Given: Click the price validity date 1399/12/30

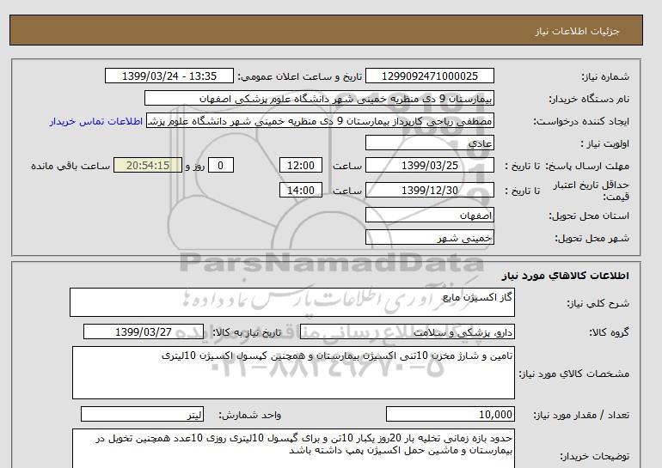Looking at the screenshot, I should 429,190.
